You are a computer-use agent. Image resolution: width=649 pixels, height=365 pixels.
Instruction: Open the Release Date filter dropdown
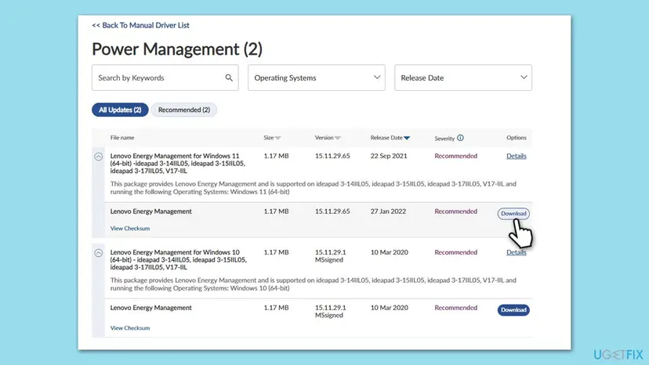(x=463, y=78)
